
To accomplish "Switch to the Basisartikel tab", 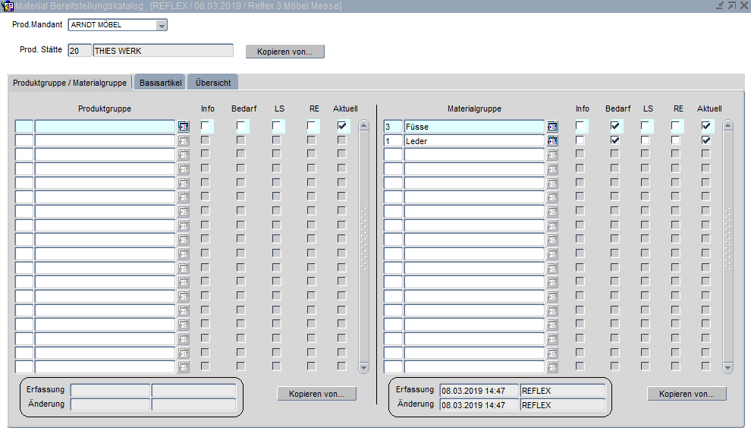I will coord(160,82).
